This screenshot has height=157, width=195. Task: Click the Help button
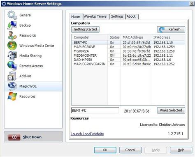click(181, 150)
